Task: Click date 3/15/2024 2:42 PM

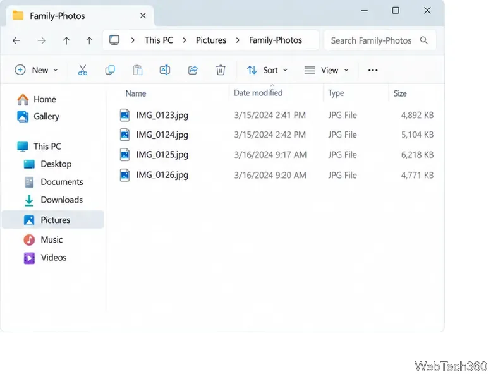Action: click(x=270, y=135)
